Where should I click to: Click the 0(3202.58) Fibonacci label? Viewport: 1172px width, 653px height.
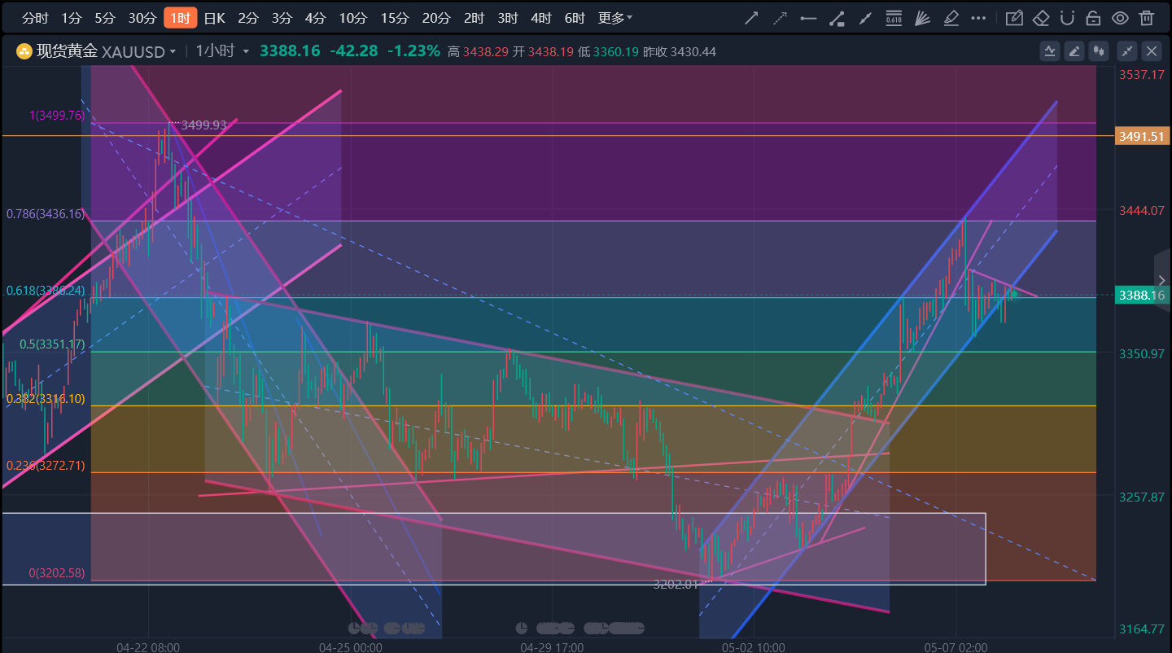(57, 573)
